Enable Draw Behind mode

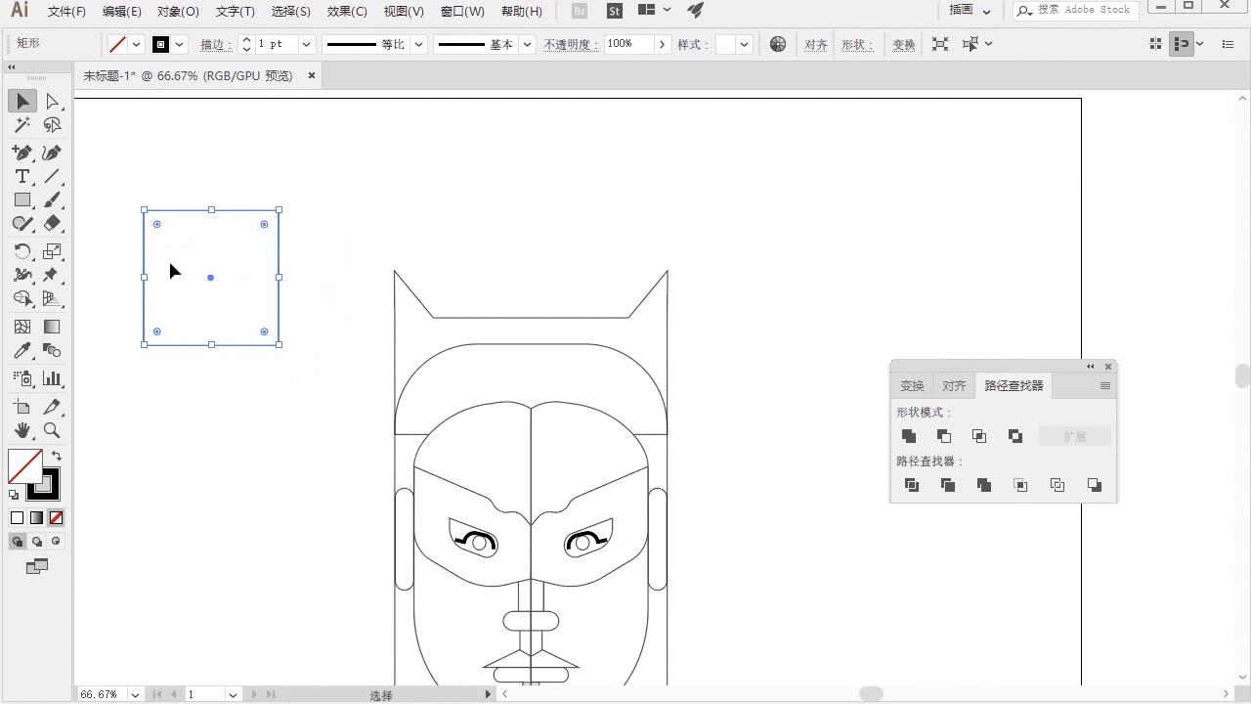point(36,542)
